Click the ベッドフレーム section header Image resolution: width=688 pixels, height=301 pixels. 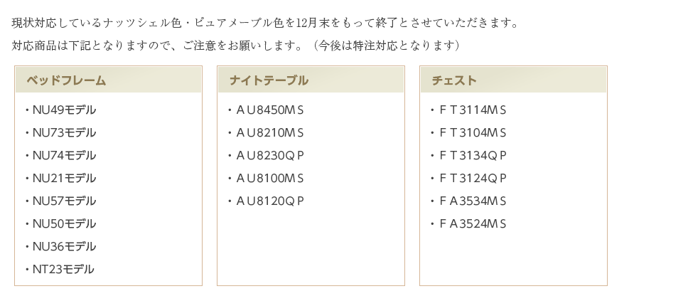(66, 80)
